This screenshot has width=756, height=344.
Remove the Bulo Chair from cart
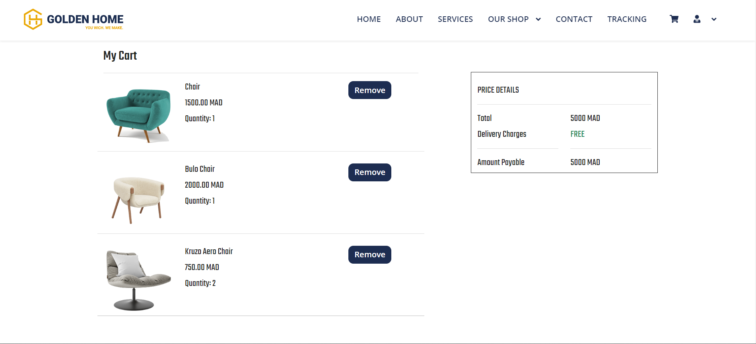[370, 172]
